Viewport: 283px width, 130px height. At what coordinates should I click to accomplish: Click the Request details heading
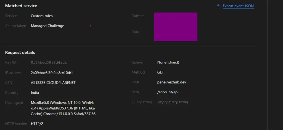(x=20, y=53)
